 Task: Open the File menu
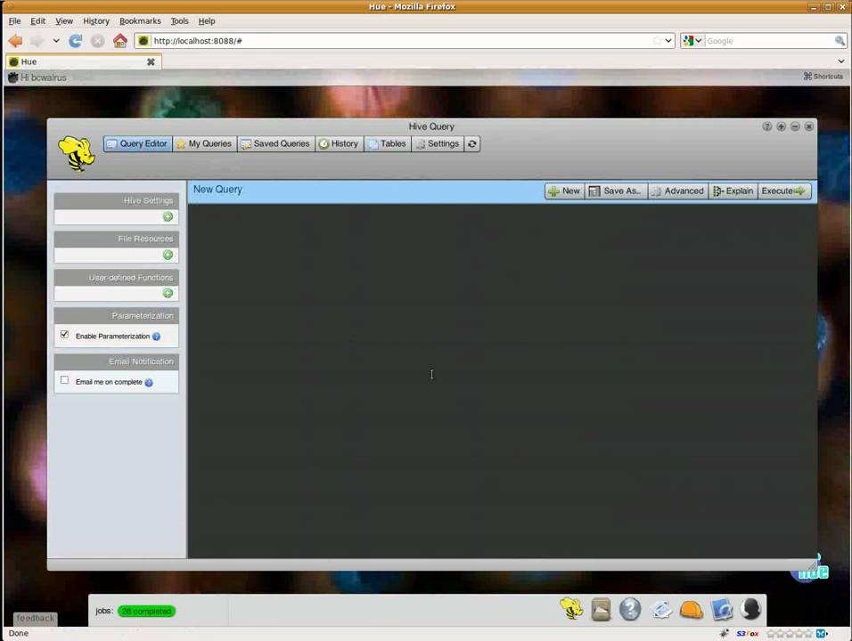click(14, 21)
